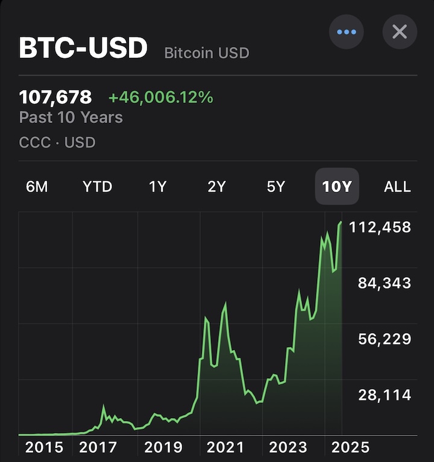Image resolution: width=434 pixels, height=462 pixels.
Task: Tap the Bitcoin USD name label
Action: [x=207, y=53]
